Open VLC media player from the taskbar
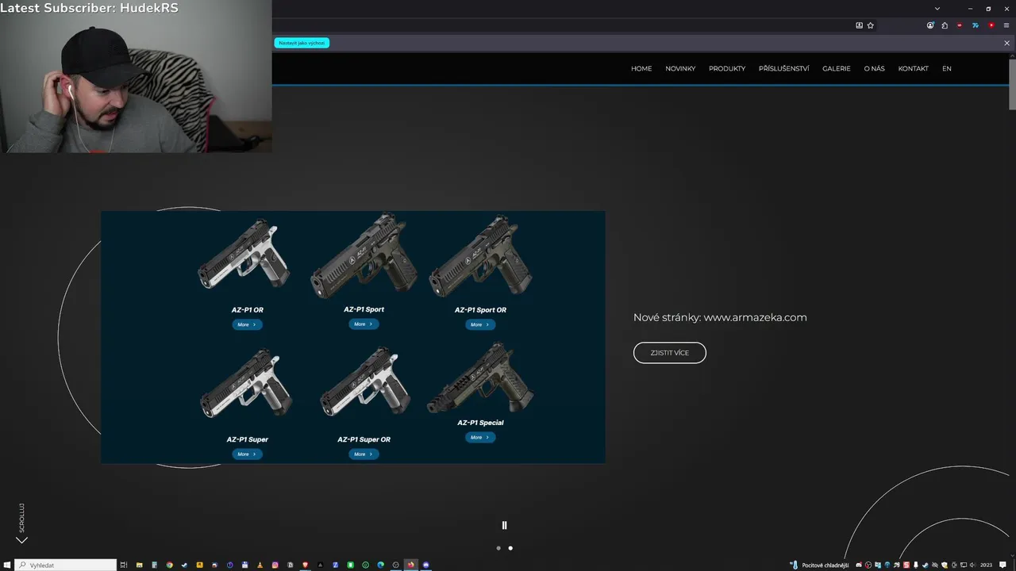Image resolution: width=1016 pixels, height=571 pixels. pyautogui.click(x=260, y=565)
